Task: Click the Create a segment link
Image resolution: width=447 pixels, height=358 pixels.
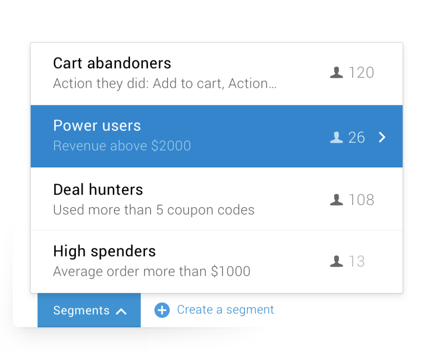Action: coord(225,310)
